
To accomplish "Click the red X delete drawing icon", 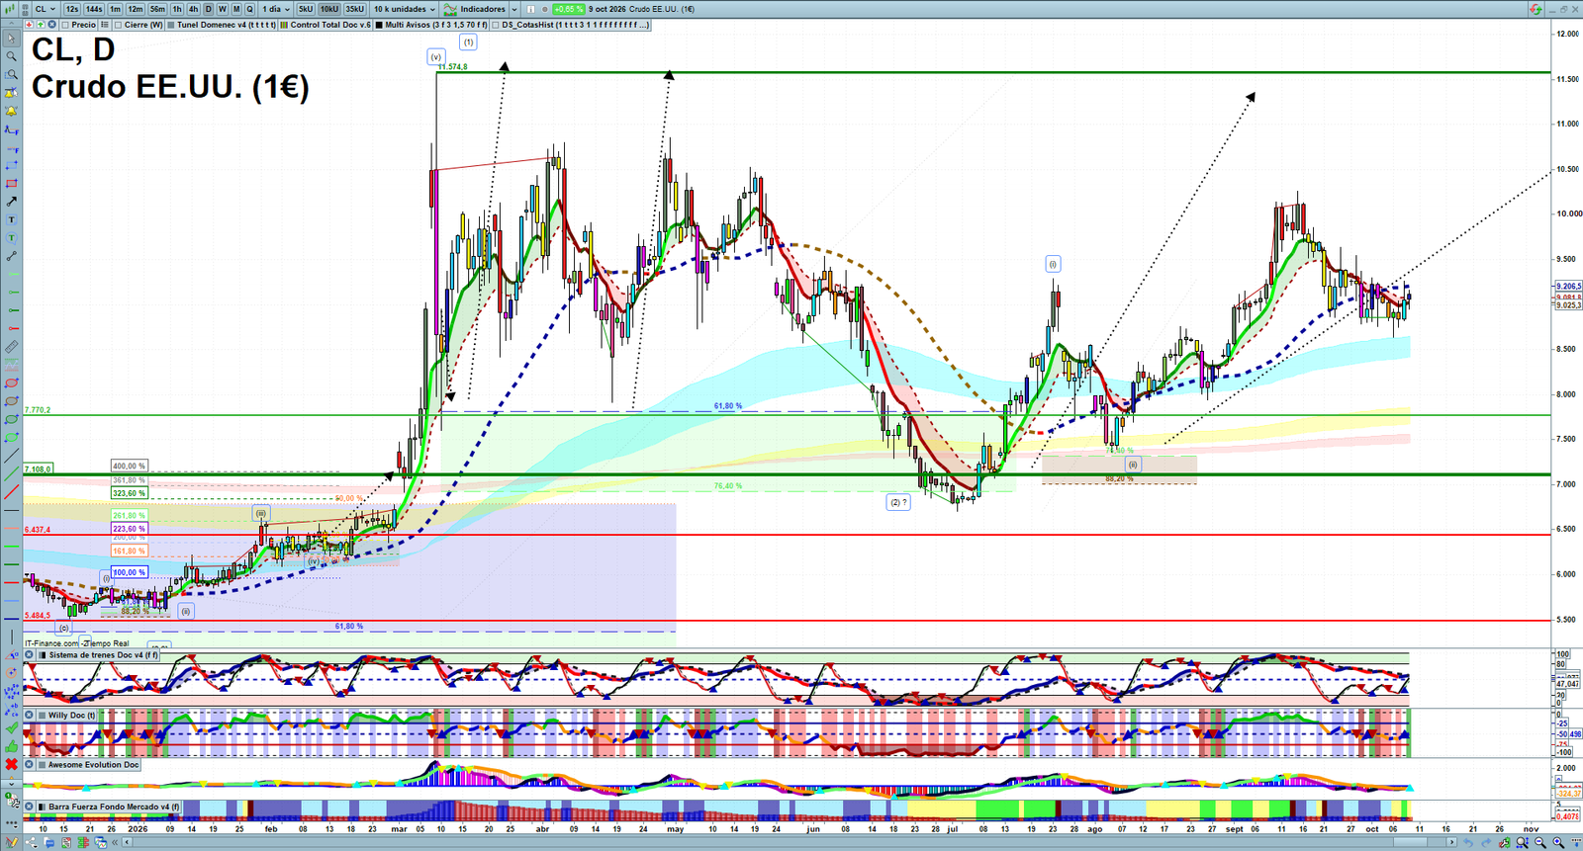I will click(x=11, y=764).
